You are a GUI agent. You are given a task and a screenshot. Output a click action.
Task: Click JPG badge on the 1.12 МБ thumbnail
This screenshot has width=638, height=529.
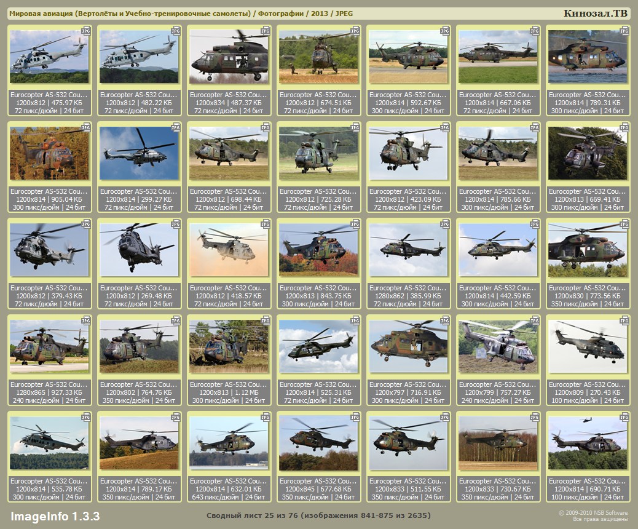click(266, 320)
